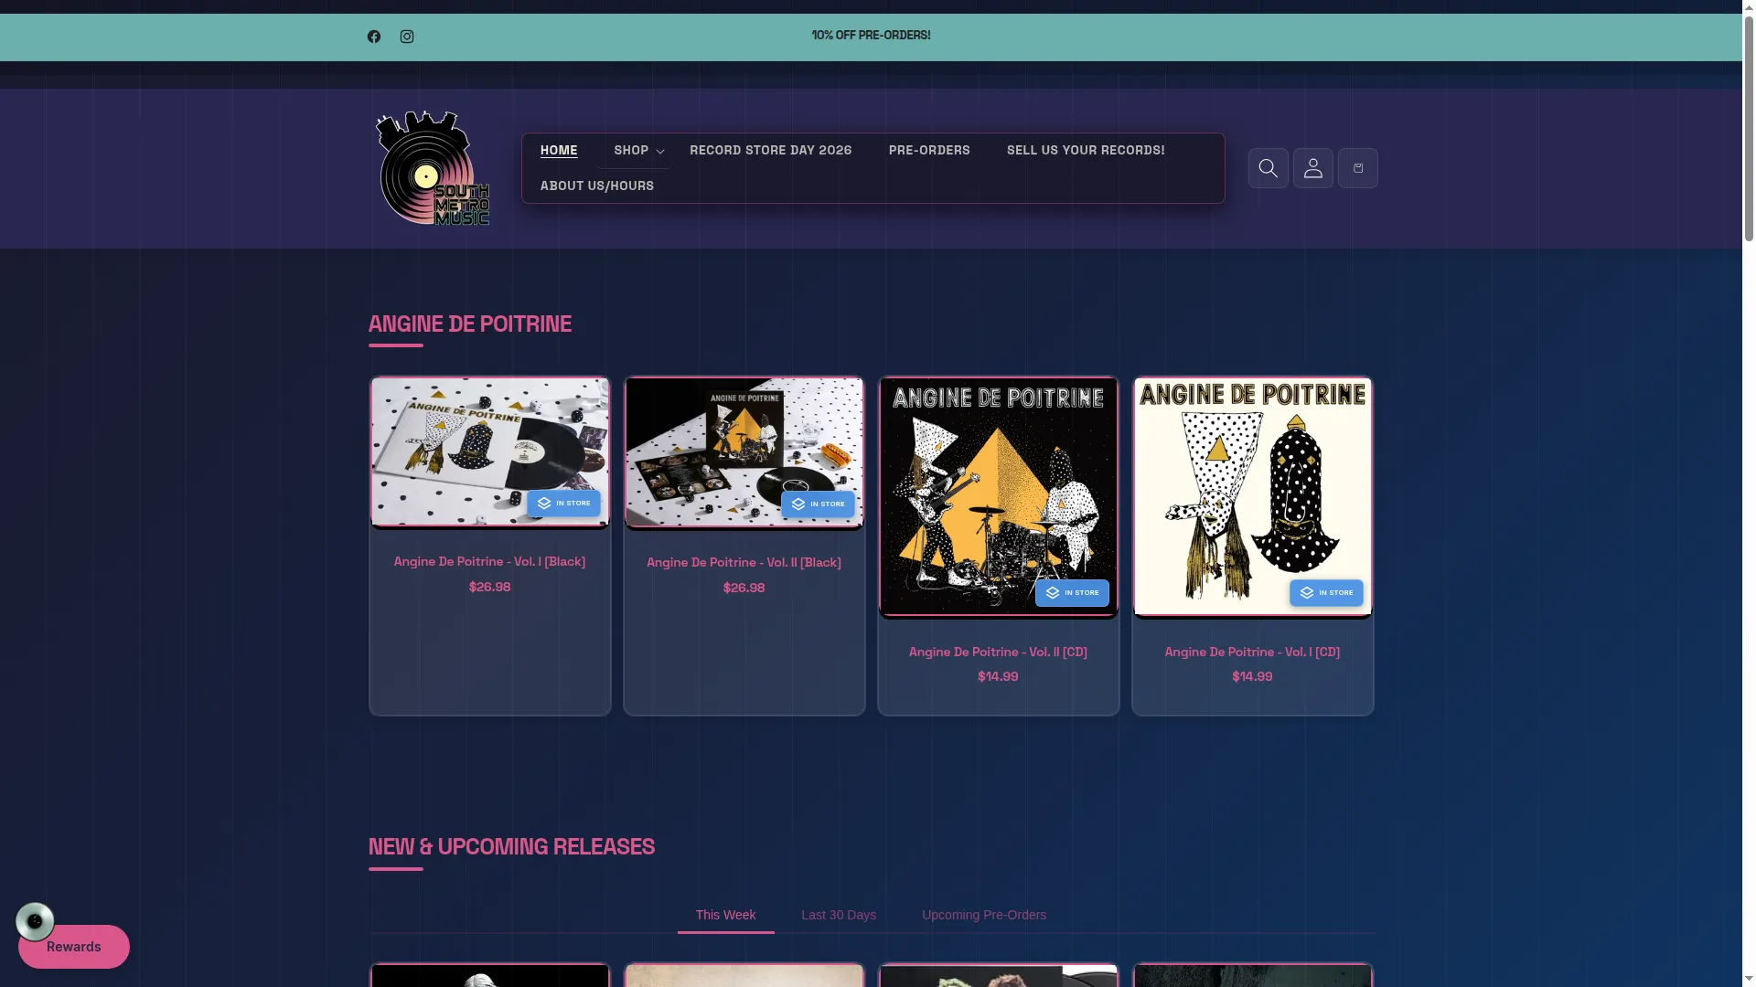
Task: Open the Rewards button
Action: pos(74,947)
